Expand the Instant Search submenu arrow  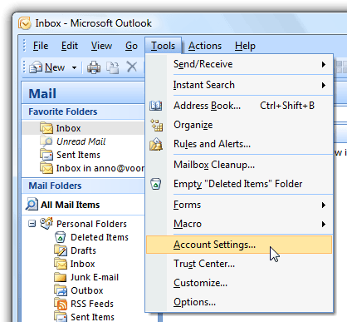click(324, 85)
